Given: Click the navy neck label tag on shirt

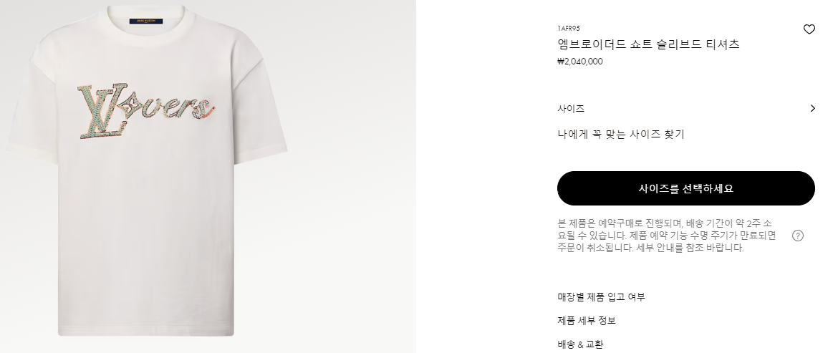Looking at the screenshot, I should click(x=146, y=21).
